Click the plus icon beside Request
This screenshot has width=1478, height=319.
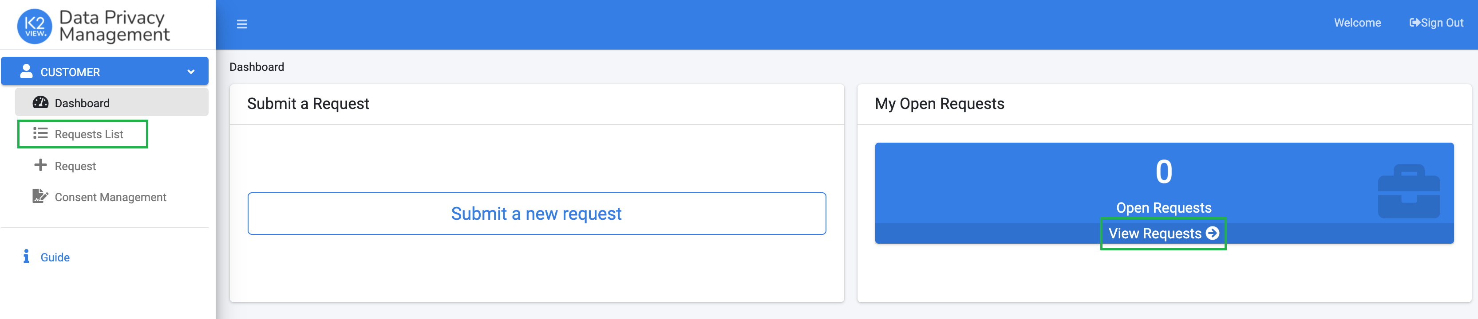click(40, 166)
